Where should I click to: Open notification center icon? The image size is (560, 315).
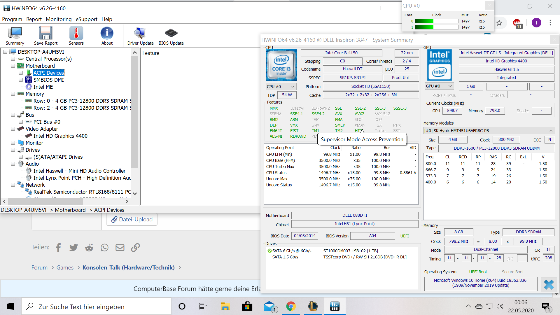click(546, 307)
